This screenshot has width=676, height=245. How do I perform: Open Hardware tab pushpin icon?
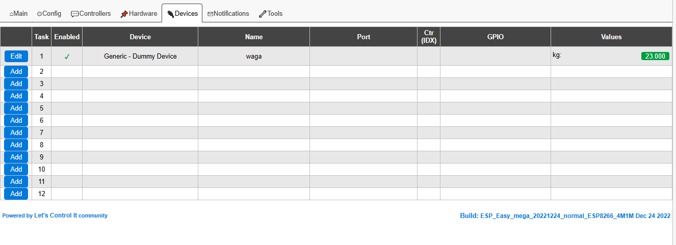click(124, 14)
